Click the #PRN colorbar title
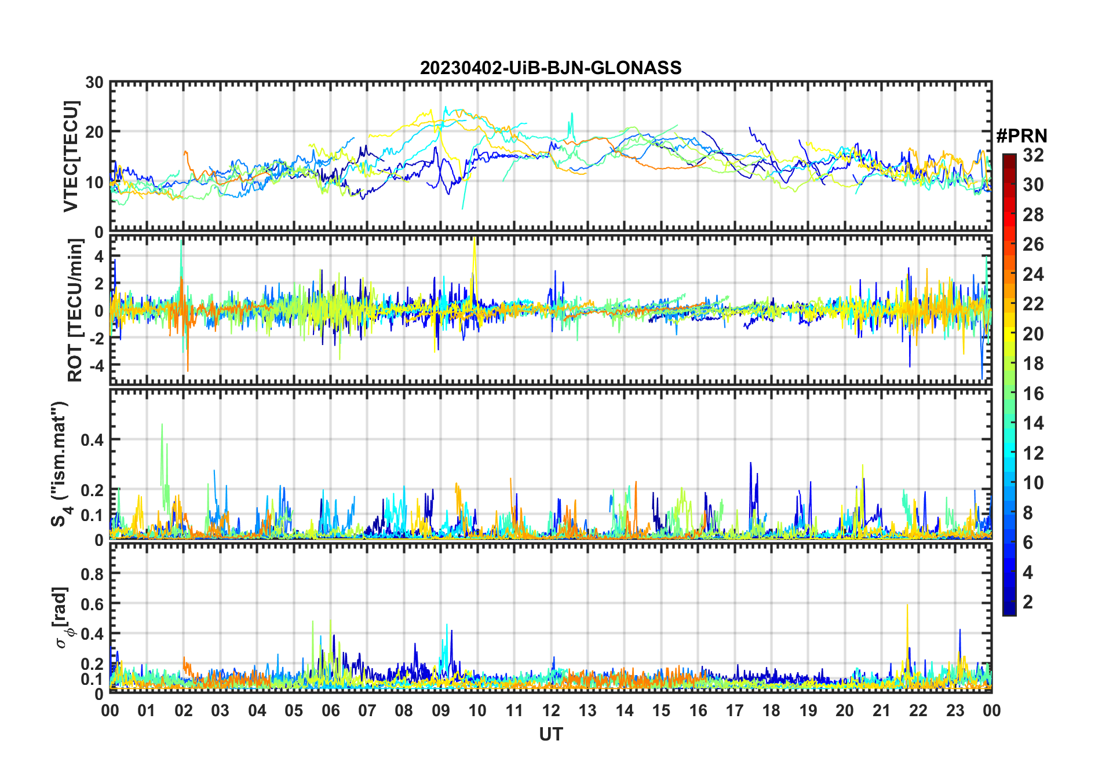 (x=1021, y=136)
